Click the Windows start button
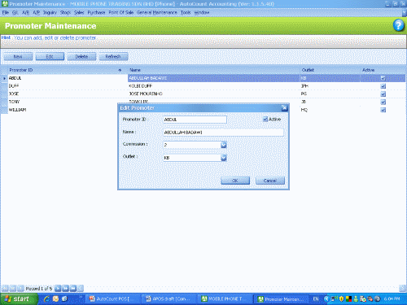Screen dimensions: 407x305 (x=18, y=298)
